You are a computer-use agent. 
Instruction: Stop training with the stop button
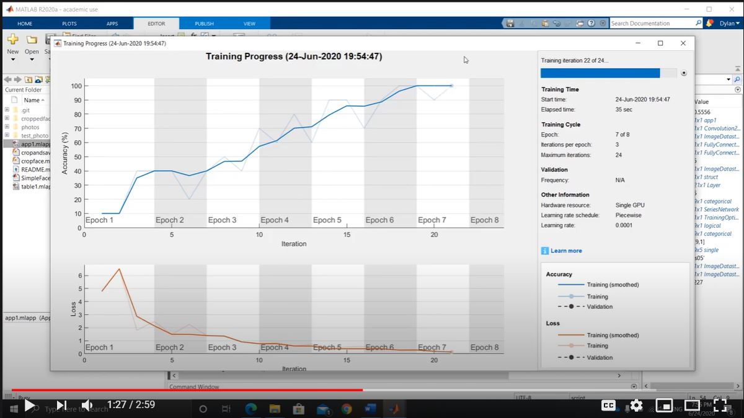point(684,73)
